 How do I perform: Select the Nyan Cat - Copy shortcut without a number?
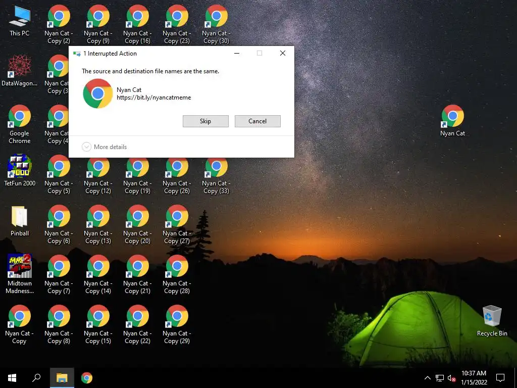coord(20,325)
